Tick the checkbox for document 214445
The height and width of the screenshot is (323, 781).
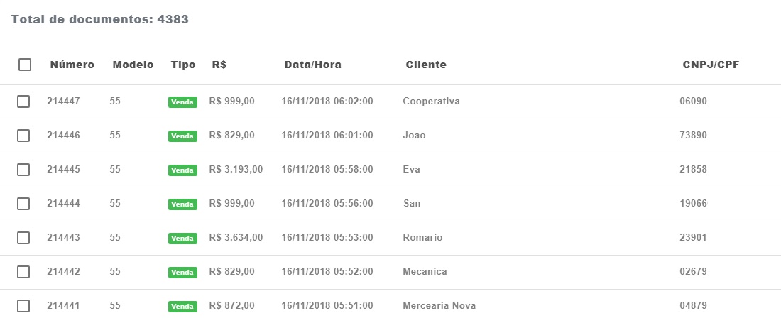click(23, 170)
